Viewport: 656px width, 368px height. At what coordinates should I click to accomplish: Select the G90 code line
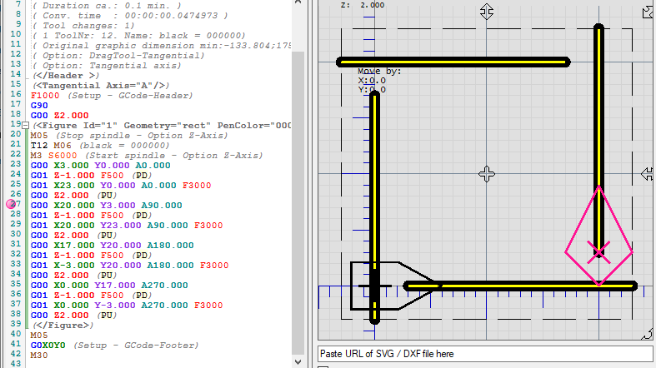pyautogui.click(x=39, y=106)
